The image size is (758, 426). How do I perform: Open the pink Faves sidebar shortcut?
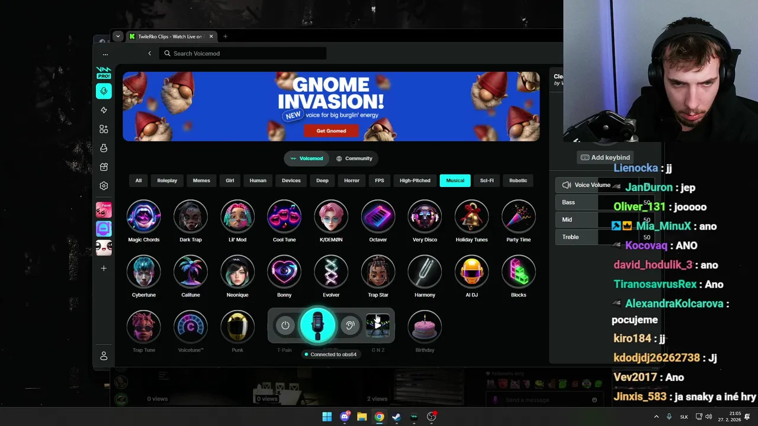[x=104, y=209]
